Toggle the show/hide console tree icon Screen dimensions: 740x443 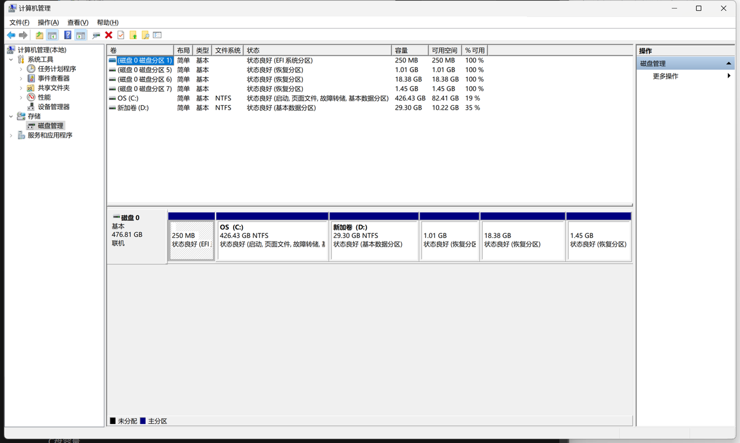tap(52, 35)
